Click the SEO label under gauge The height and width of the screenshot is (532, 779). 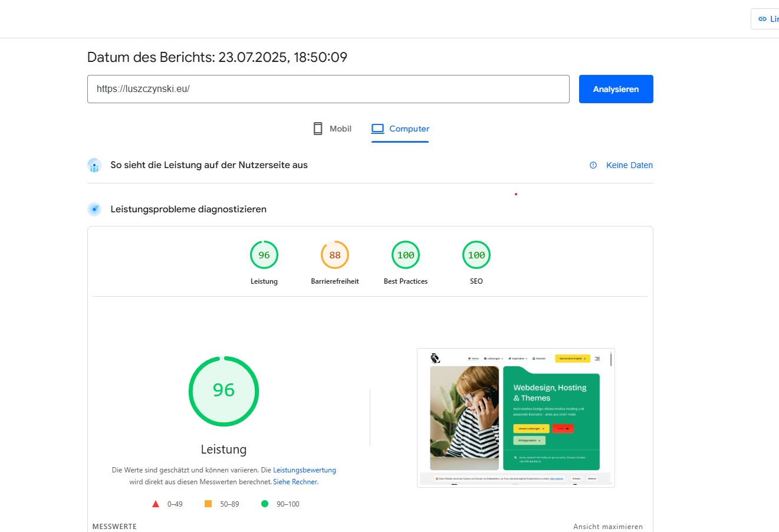[476, 281]
